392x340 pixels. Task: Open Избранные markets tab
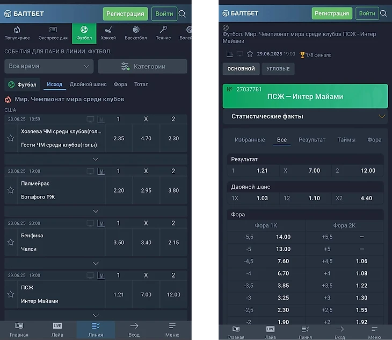[x=250, y=140]
